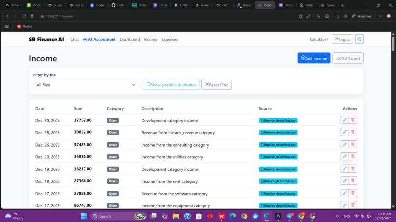Screen dimensions: 396x222
Task: Go back in browser history
Action: click(7, 16)
